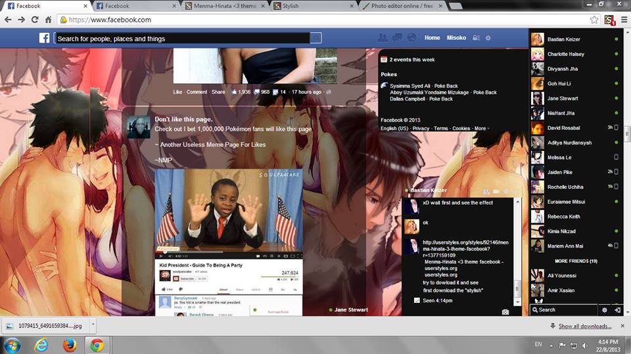Start video call in Bastian Keizer chat

[x=496, y=192]
